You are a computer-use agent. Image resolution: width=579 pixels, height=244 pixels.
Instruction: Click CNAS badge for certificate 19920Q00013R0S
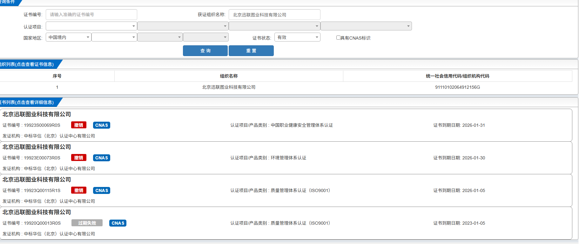click(118, 223)
